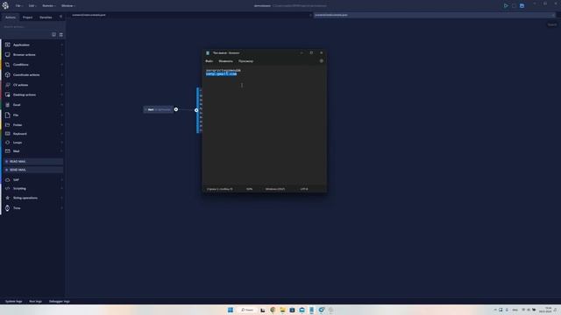Open the File menu in studio
561x315 pixels.
tap(18, 6)
